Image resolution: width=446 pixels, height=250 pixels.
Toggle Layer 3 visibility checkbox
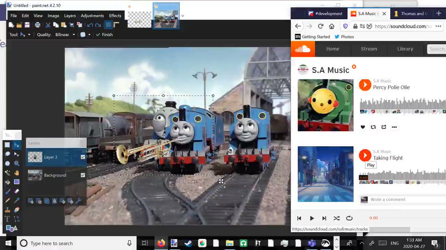(x=83, y=157)
